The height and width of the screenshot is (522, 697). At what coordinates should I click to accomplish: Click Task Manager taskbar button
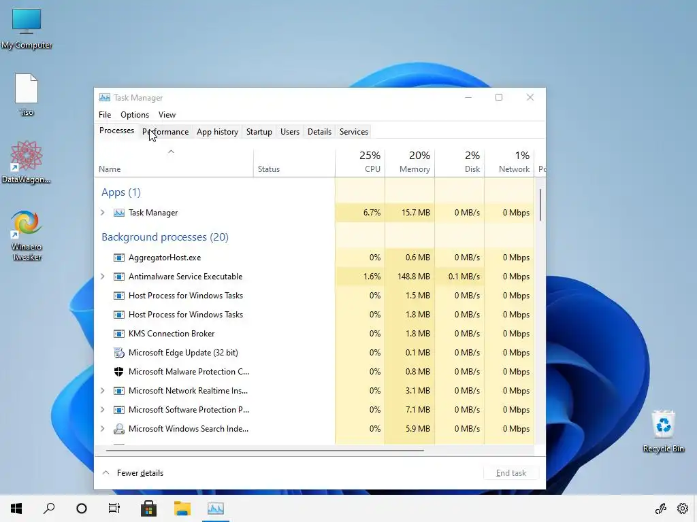tap(216, 508)
